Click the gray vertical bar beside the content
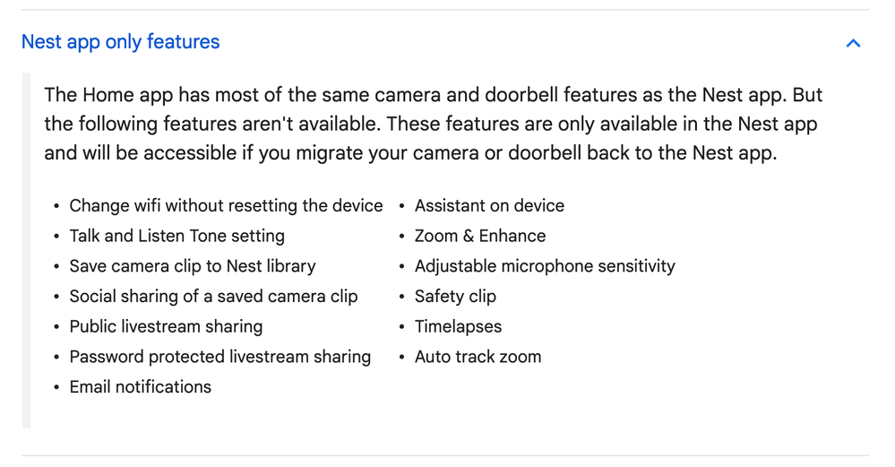 tap(26, 251)
